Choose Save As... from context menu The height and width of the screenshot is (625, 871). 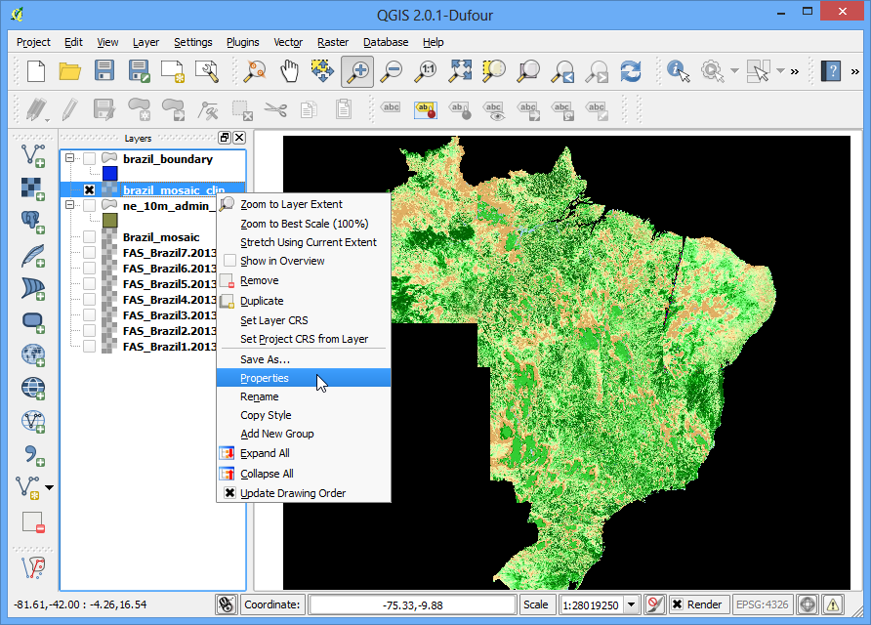click(304, 359)
